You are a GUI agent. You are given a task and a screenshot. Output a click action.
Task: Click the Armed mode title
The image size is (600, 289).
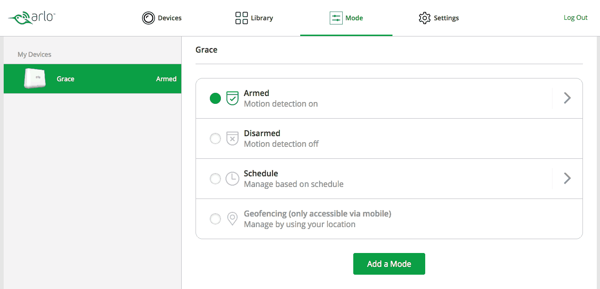click(x=256, y=93)
